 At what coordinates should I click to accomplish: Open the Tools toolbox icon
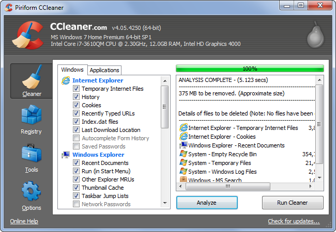(x=32, y=153)
